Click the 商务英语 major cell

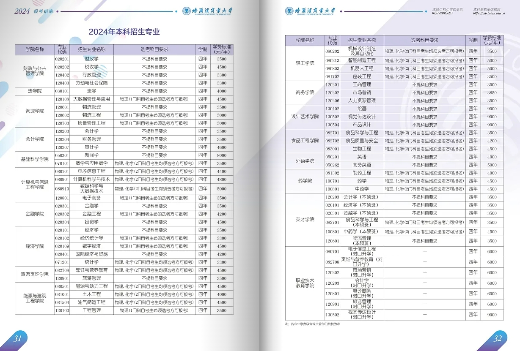coord(362,165)
